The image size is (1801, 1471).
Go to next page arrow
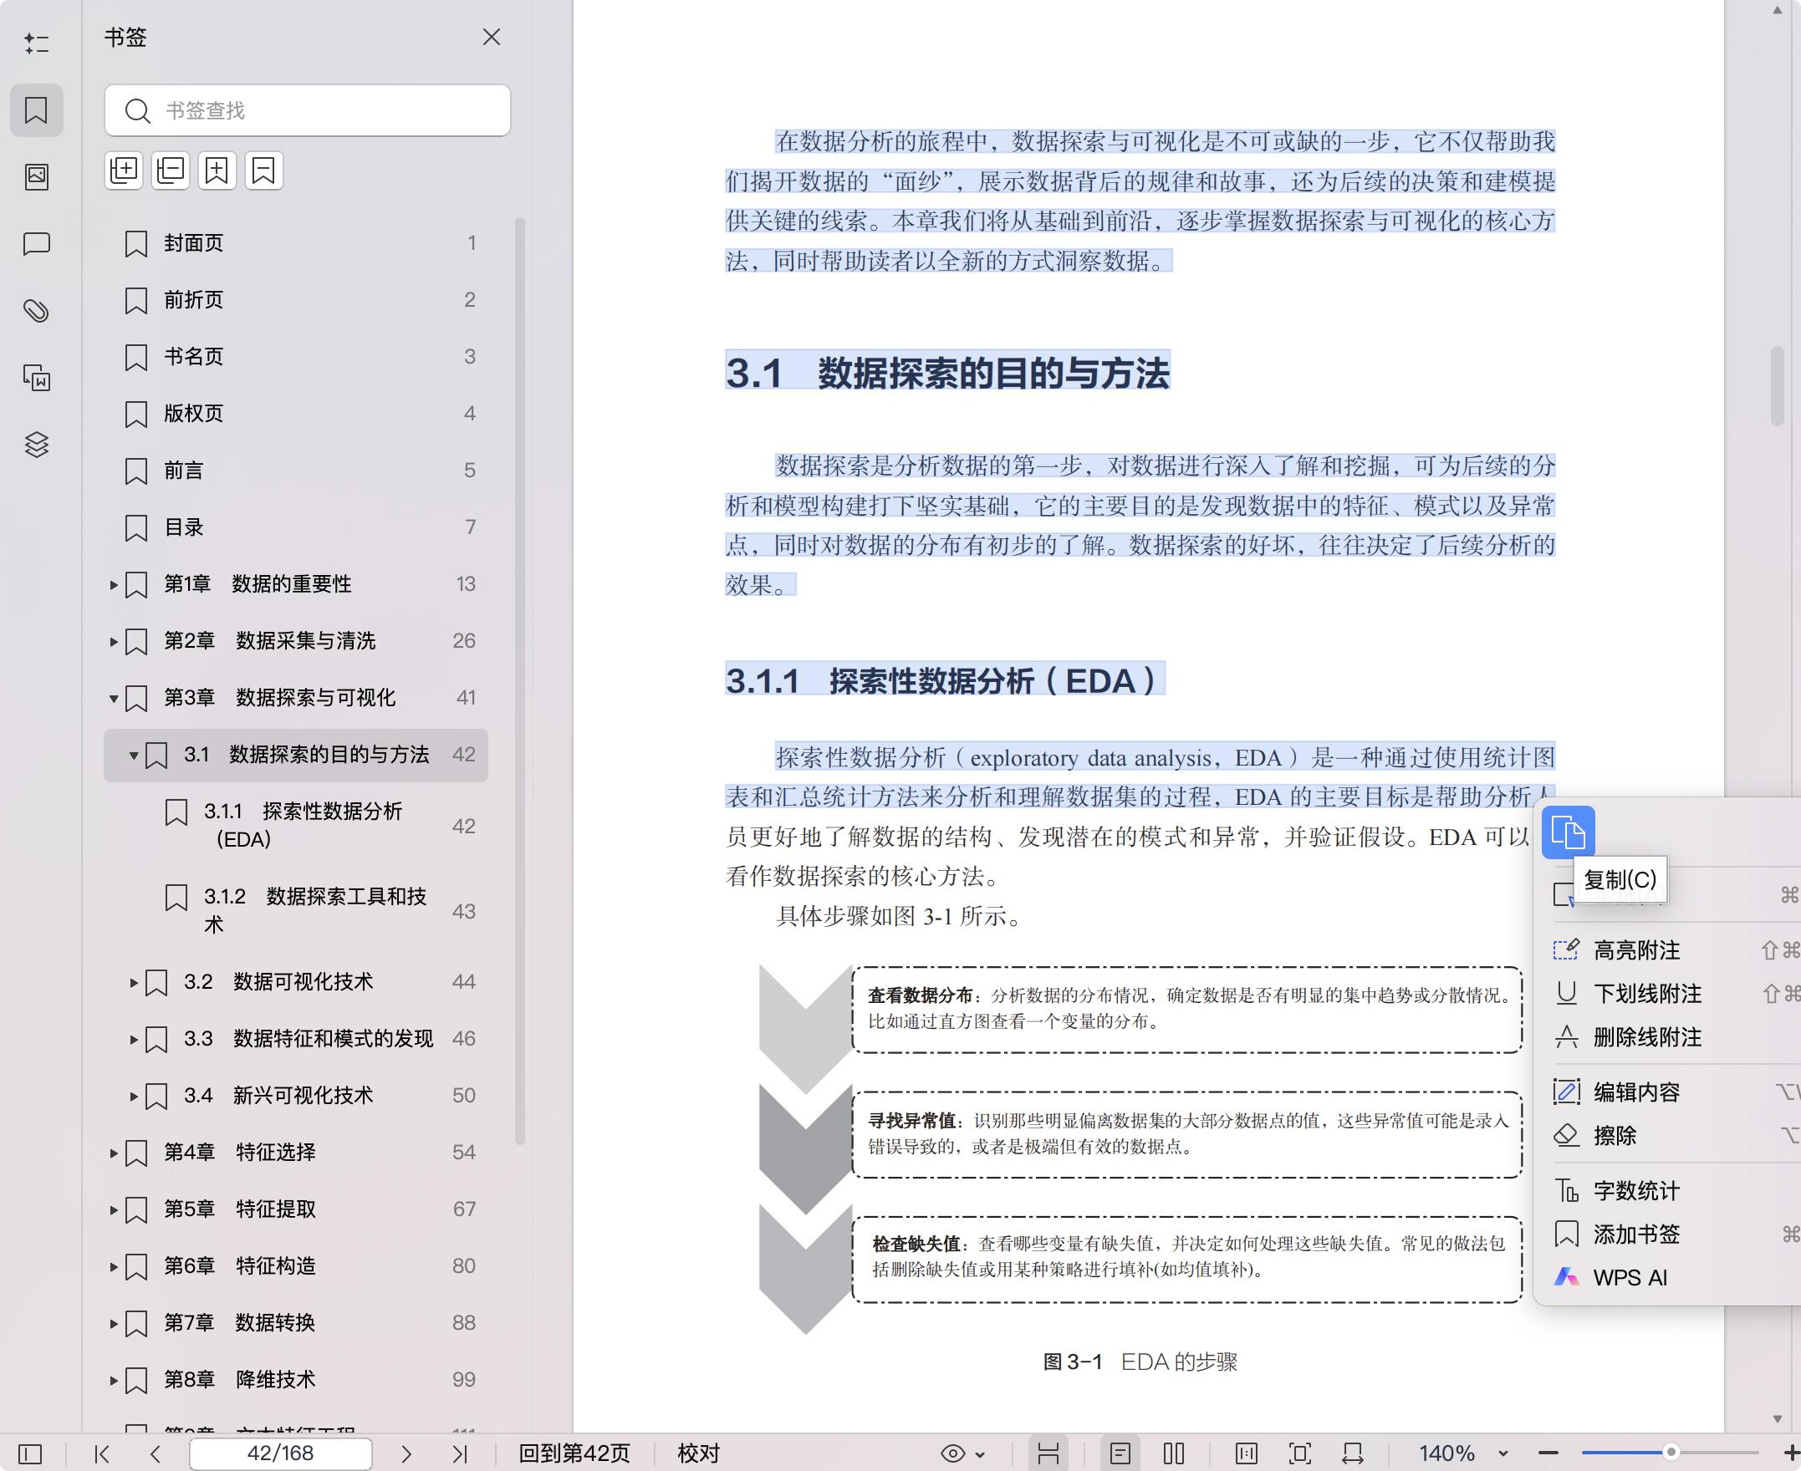pyautogui.click(x=406, y=1454)
